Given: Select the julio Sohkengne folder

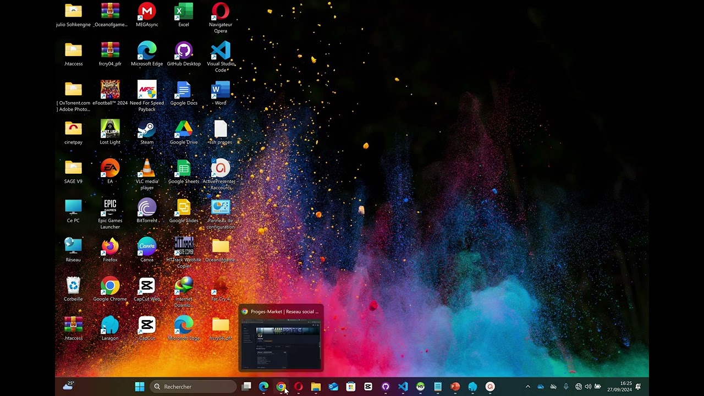Looking at the screenshot, I should tap(73, 15).
